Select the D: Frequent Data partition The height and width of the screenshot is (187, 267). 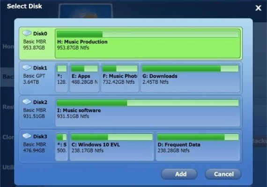point(198,146)
